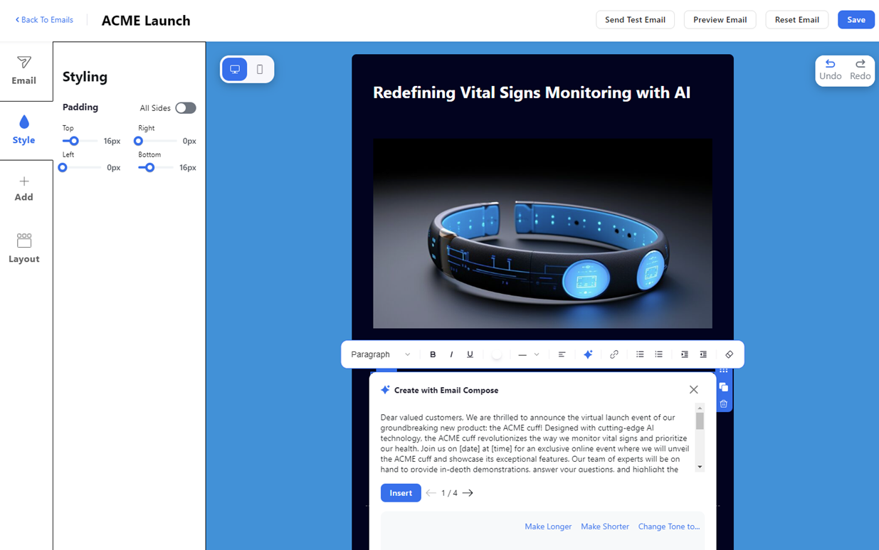Open the Add tab in sidebar

(23, 189)
